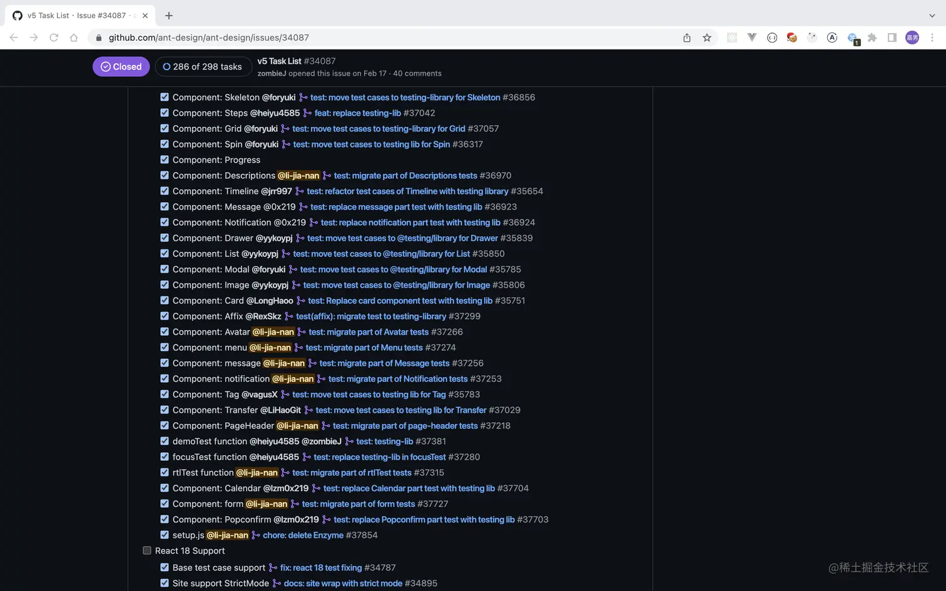This screenshot has width=946, height=591.
Task: Click the @li-jia-nan mention in Avatar row
Action: pos(273,332)
